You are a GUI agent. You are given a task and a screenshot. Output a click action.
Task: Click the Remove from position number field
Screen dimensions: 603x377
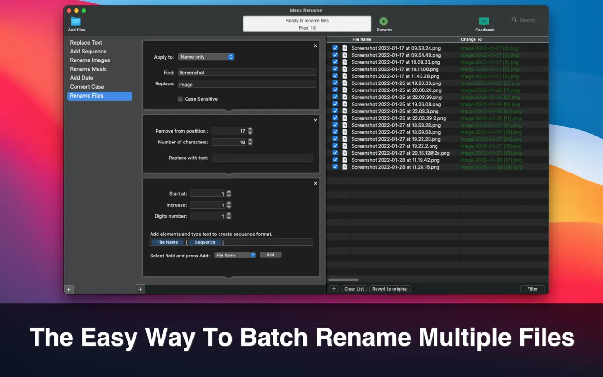coord(229,131)
